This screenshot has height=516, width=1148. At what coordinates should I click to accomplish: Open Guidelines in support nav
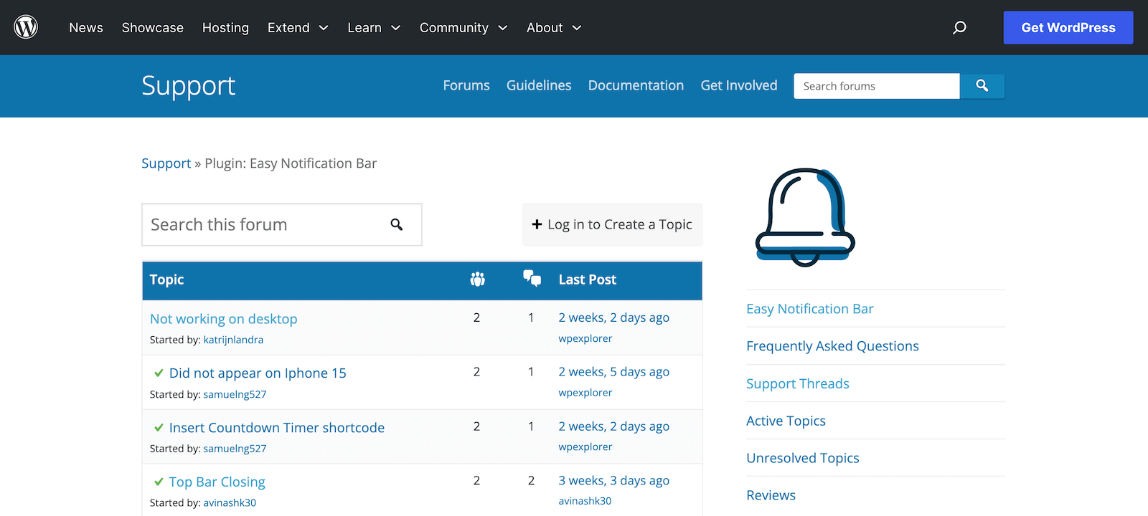coord(539,85)
